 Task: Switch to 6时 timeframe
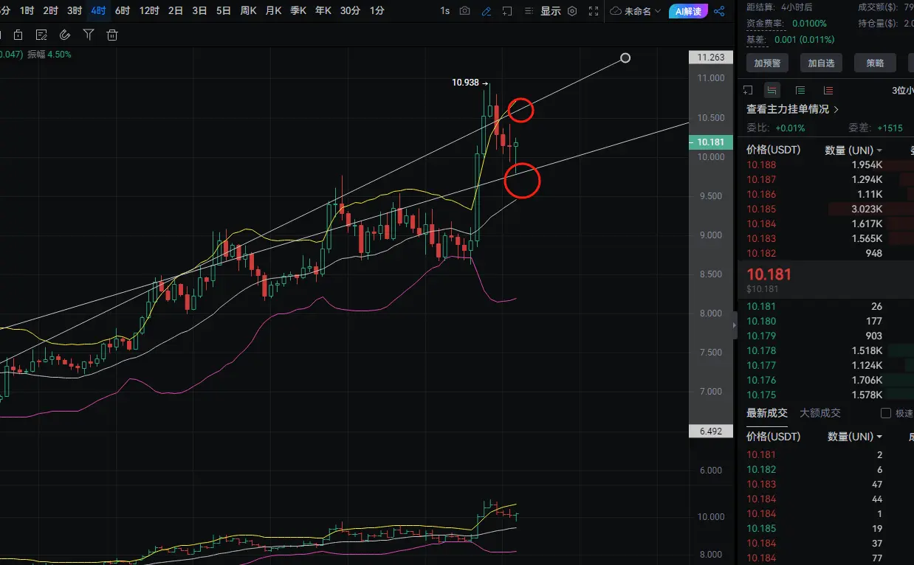point(123,10)
